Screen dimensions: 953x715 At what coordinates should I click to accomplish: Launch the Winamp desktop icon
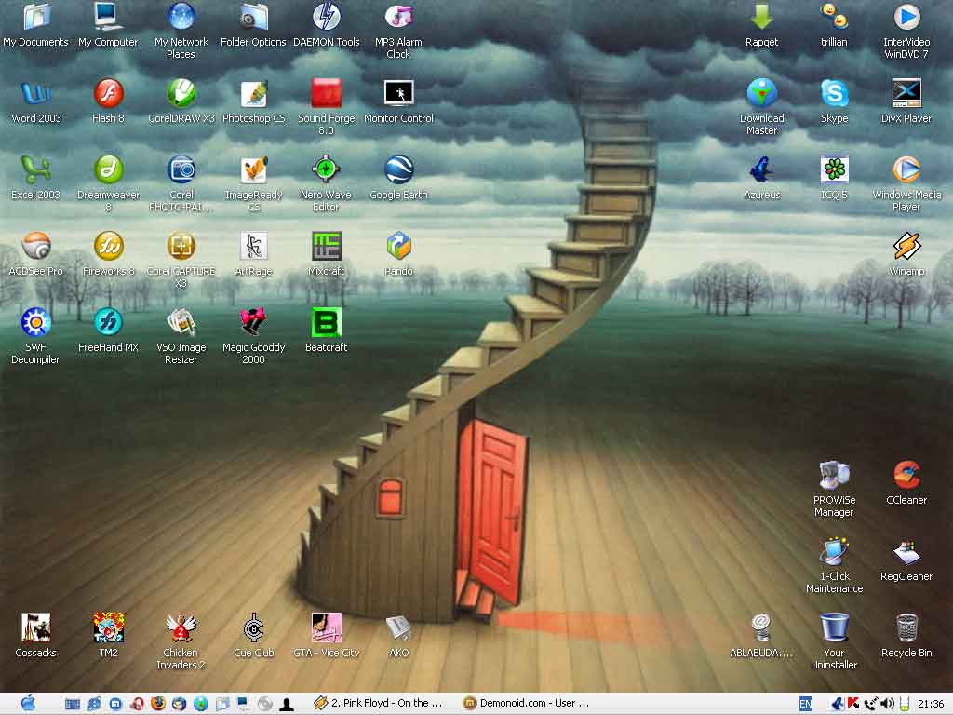(x=906, y=246)
